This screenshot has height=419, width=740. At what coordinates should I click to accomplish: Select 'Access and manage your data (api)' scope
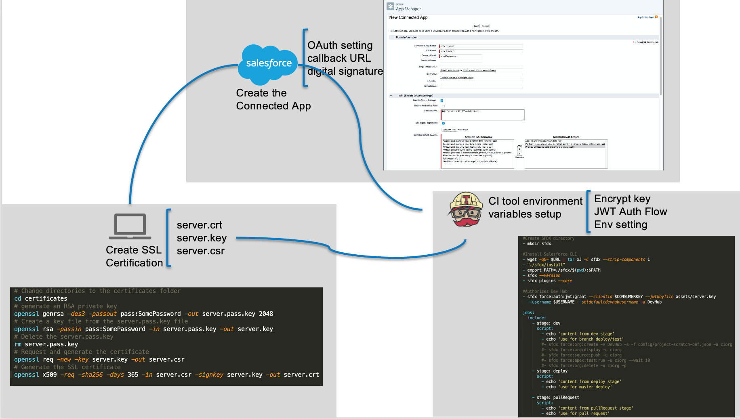click(544, 141)
